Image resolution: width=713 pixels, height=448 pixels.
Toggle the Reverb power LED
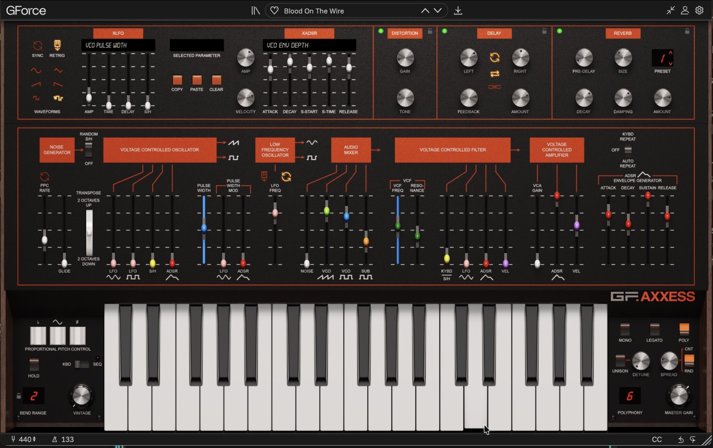pos(559,31)
